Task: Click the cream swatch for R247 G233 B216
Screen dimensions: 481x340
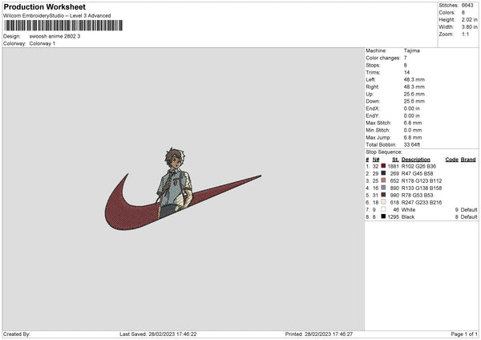Action: click(383, 202)
